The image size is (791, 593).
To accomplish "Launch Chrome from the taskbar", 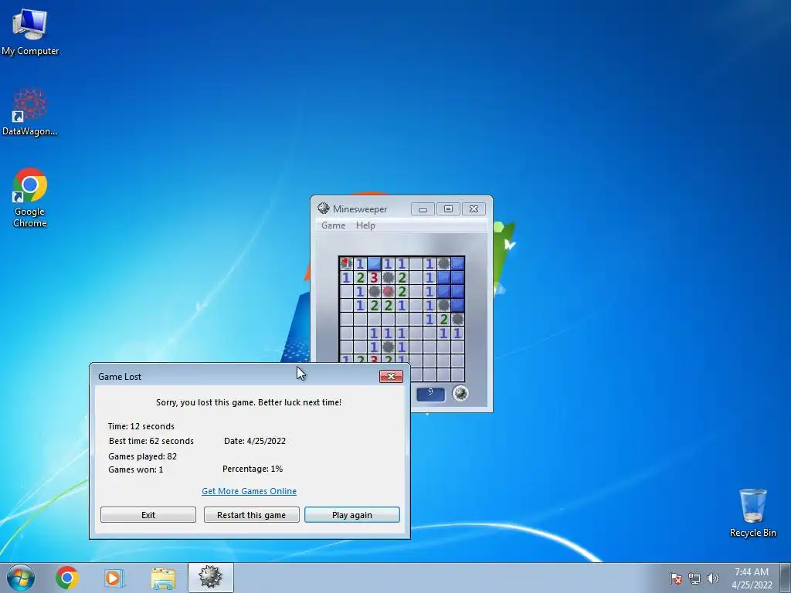I will (67, 578).
